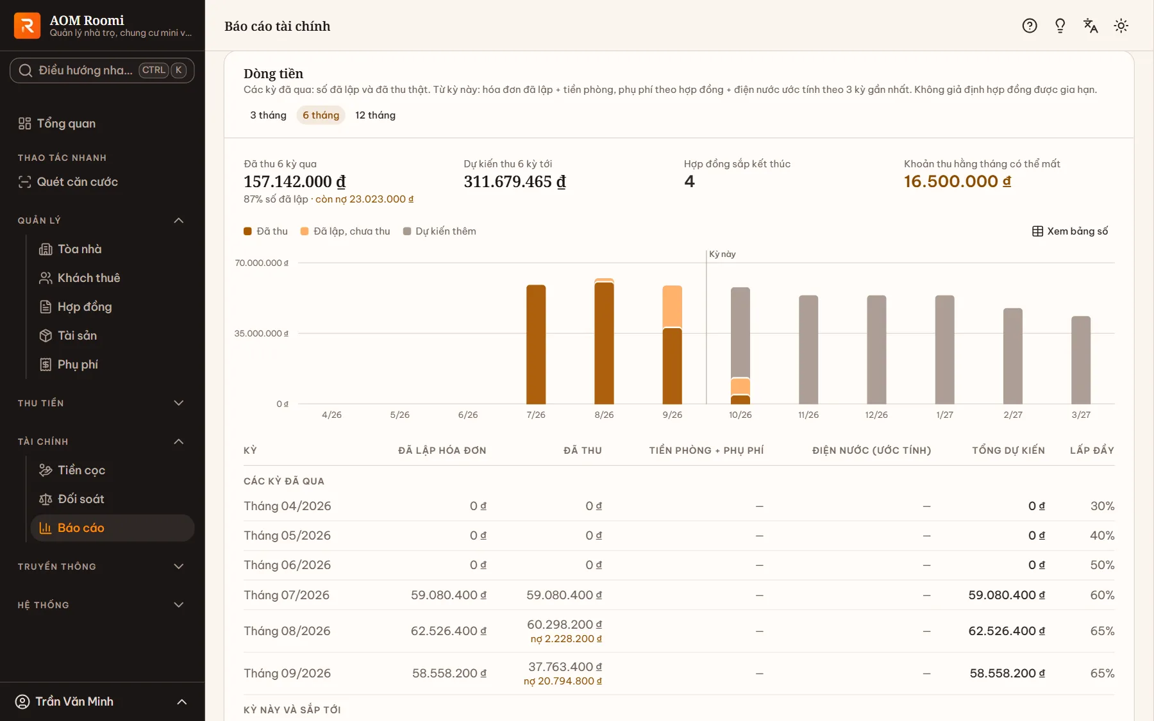Screen dimensions: 1154x721
Task: Expand the HỆ THỐNG section
Action: click(x=179, y=605)
